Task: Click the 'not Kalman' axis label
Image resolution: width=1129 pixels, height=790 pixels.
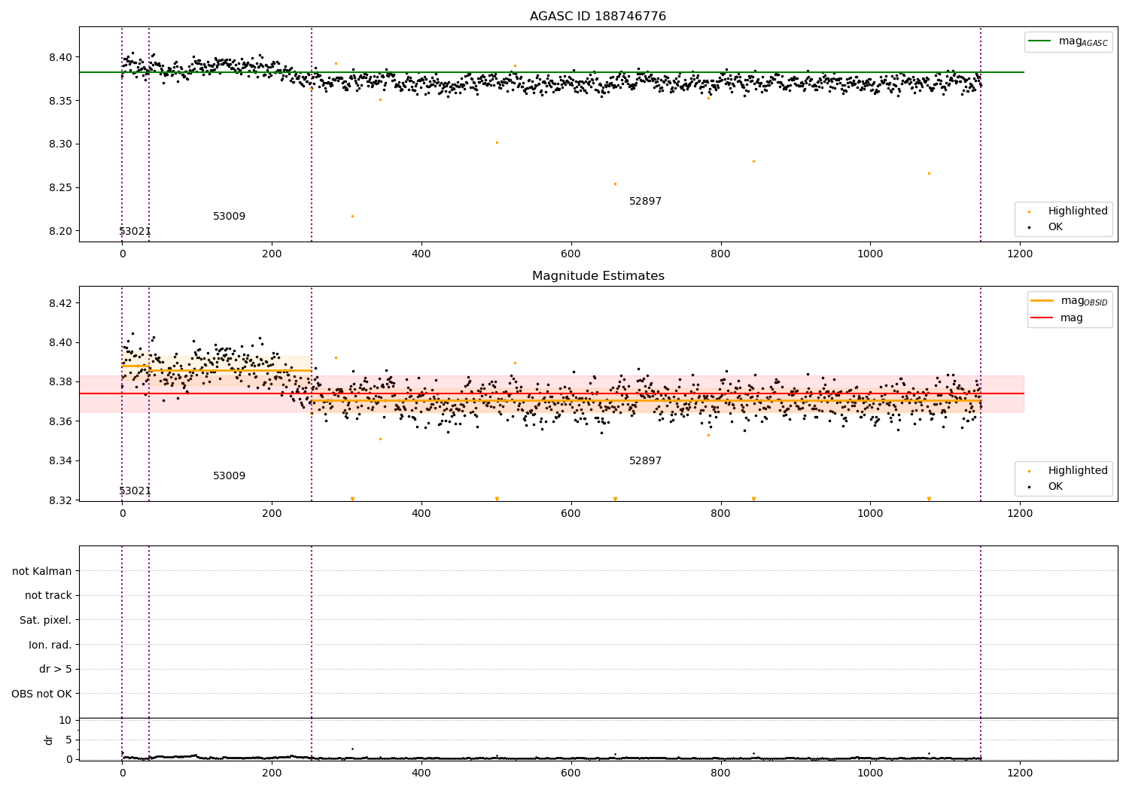Action: [42, 572]
